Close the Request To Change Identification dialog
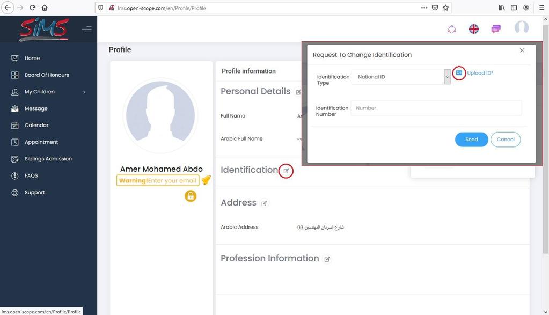This screenshot has height=315, width=549. pos(522,50)
